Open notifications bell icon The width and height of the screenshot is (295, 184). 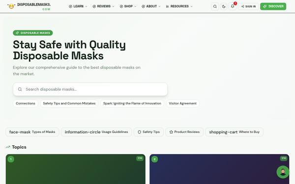pyautogui.click(x=233, y=6)
